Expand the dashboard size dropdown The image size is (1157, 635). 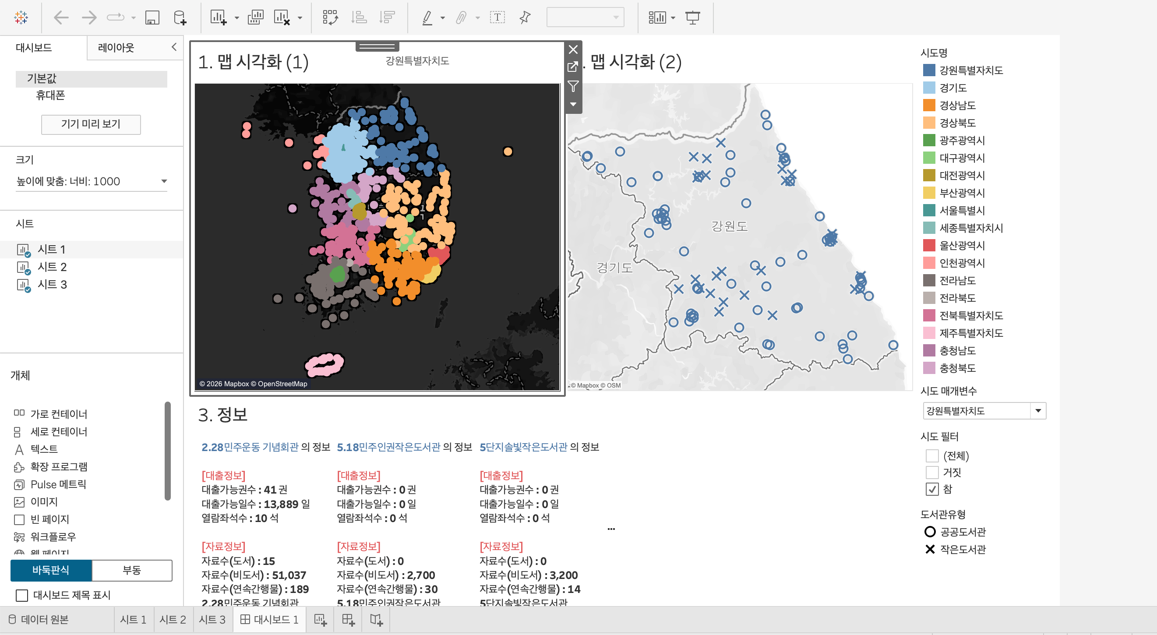[164, 181]
